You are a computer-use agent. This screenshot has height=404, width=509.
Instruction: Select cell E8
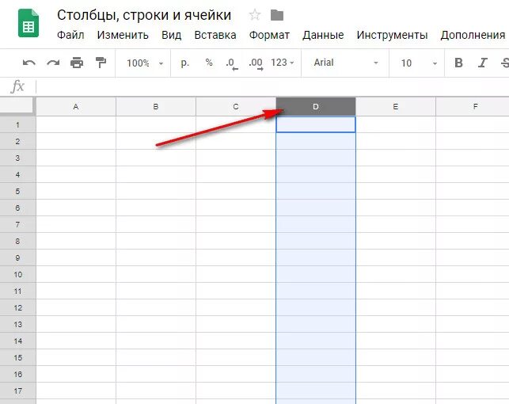396,242
